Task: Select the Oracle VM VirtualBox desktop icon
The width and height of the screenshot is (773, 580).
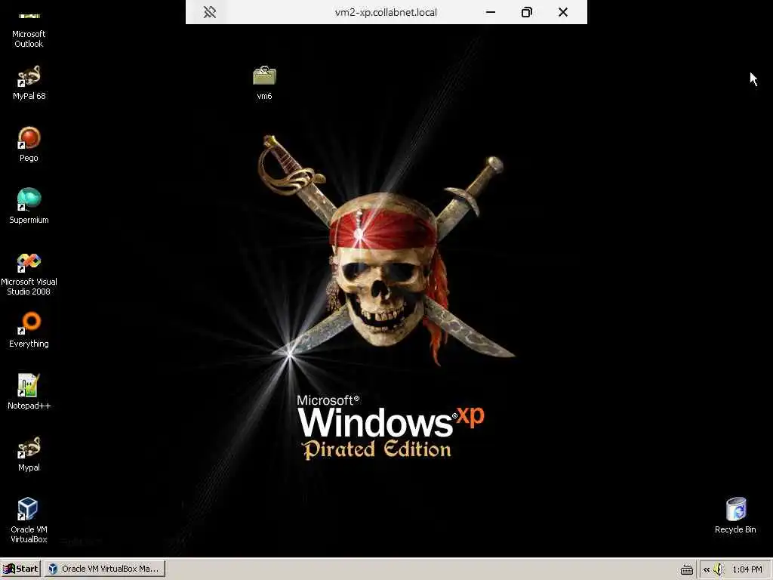Action: coord(29,521)
